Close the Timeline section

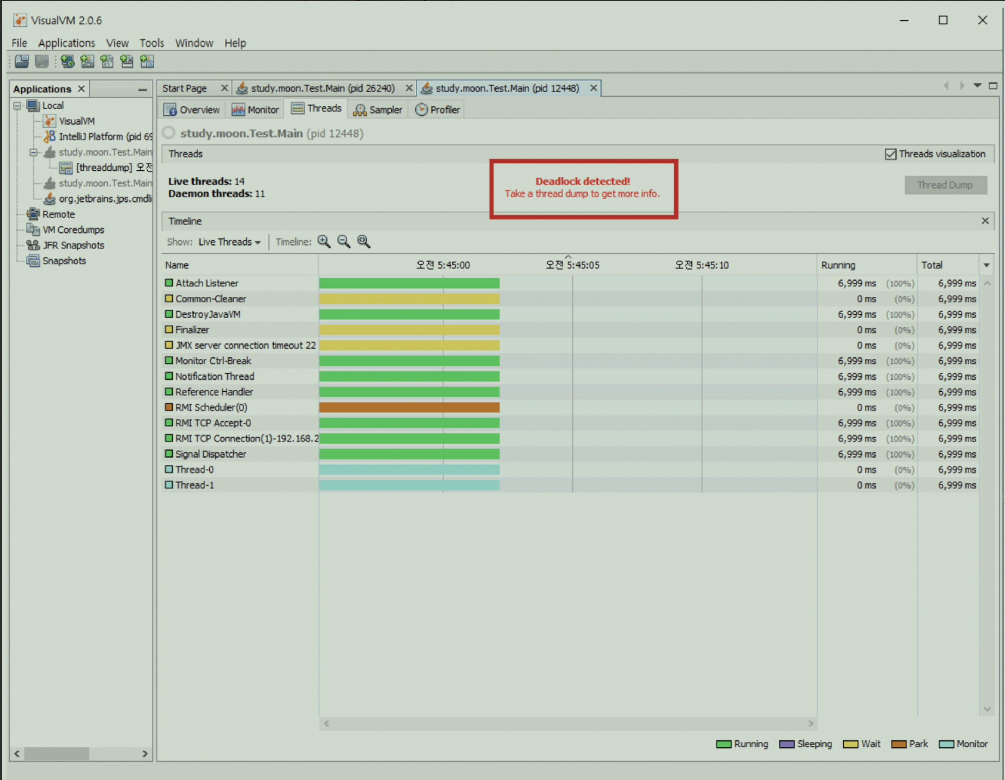click(x=985, y=221)
